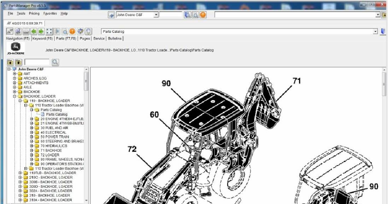
Task: Expand the 30 FUEL AND AIR folder
Action: click(32, 128)
